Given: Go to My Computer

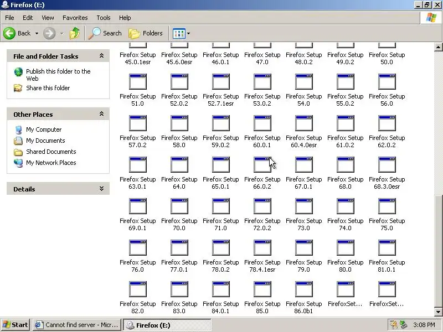Looking at the screenshot, I should (x=44, y=129).
